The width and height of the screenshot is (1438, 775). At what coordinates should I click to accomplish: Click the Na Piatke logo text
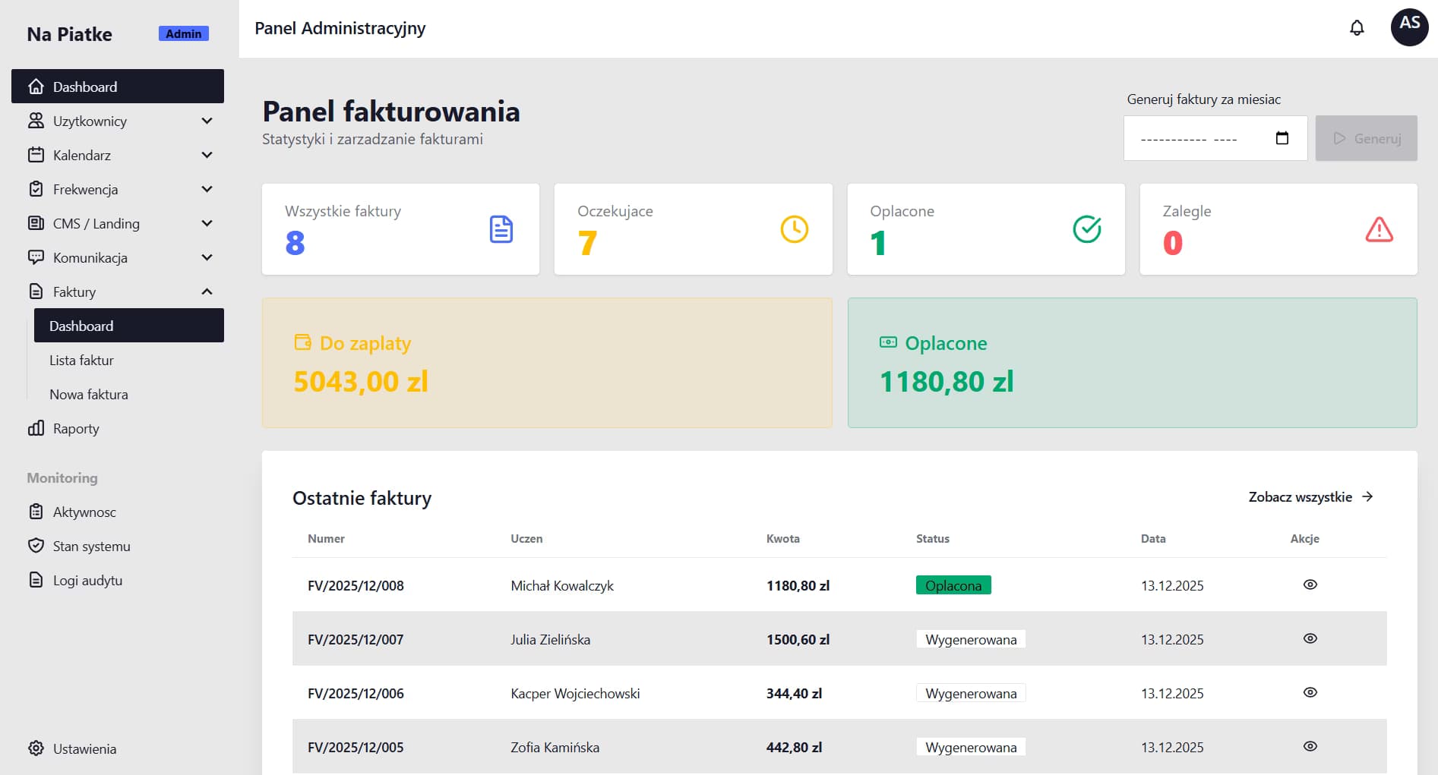(69, 34)
